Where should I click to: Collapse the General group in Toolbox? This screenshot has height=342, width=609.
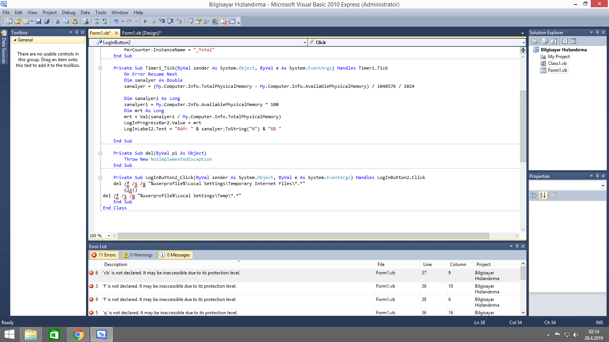coord(15,40)
